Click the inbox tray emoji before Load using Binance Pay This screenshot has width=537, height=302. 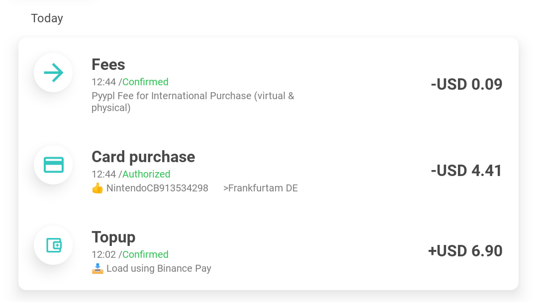(97, 269)
